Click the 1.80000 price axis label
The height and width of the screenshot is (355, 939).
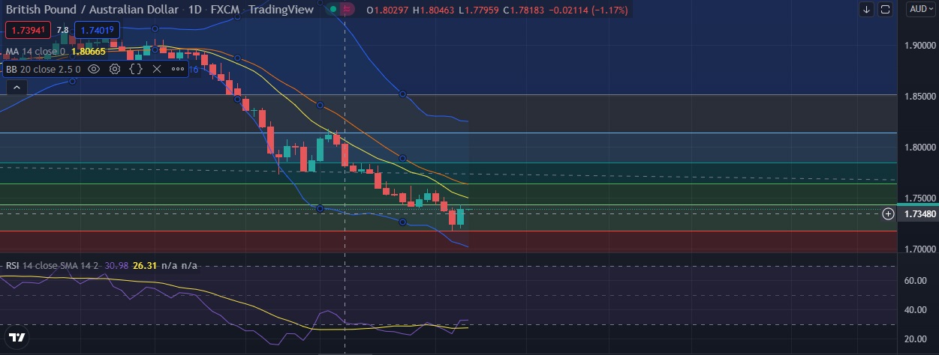coord(920,148)
